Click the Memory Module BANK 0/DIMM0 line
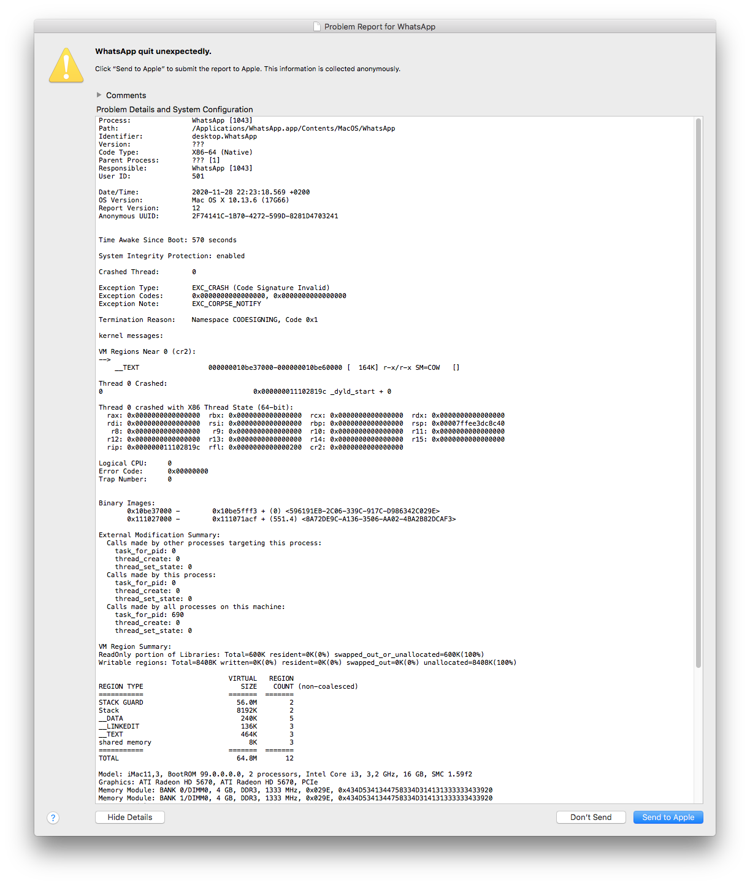This screenshot has width=750, height=885. click(x=296, y=791)
